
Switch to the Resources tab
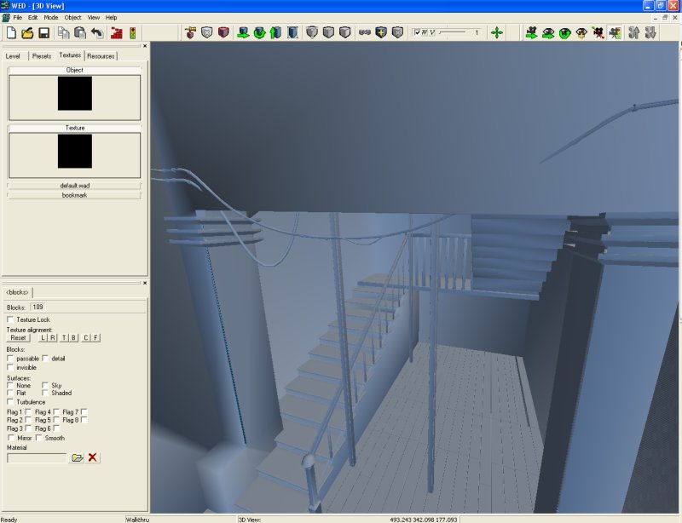[x=101, y=56]
